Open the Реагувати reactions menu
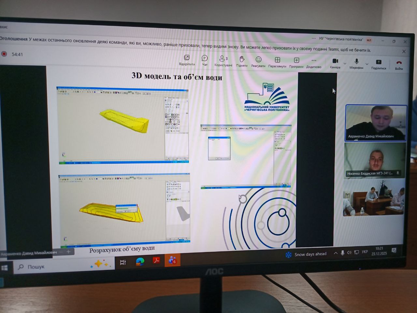 coord(258,60)
